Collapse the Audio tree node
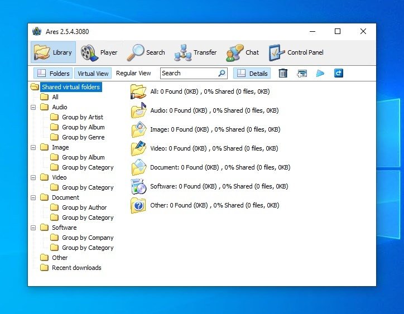This screenshot has width=404, height=314. [x=33, y=107]
